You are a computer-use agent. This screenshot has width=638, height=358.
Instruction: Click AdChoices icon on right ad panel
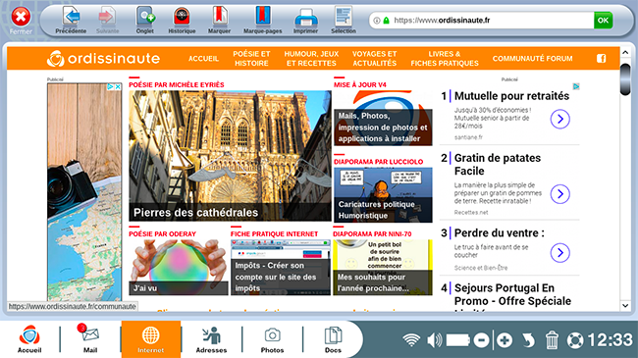click(576, 86)
